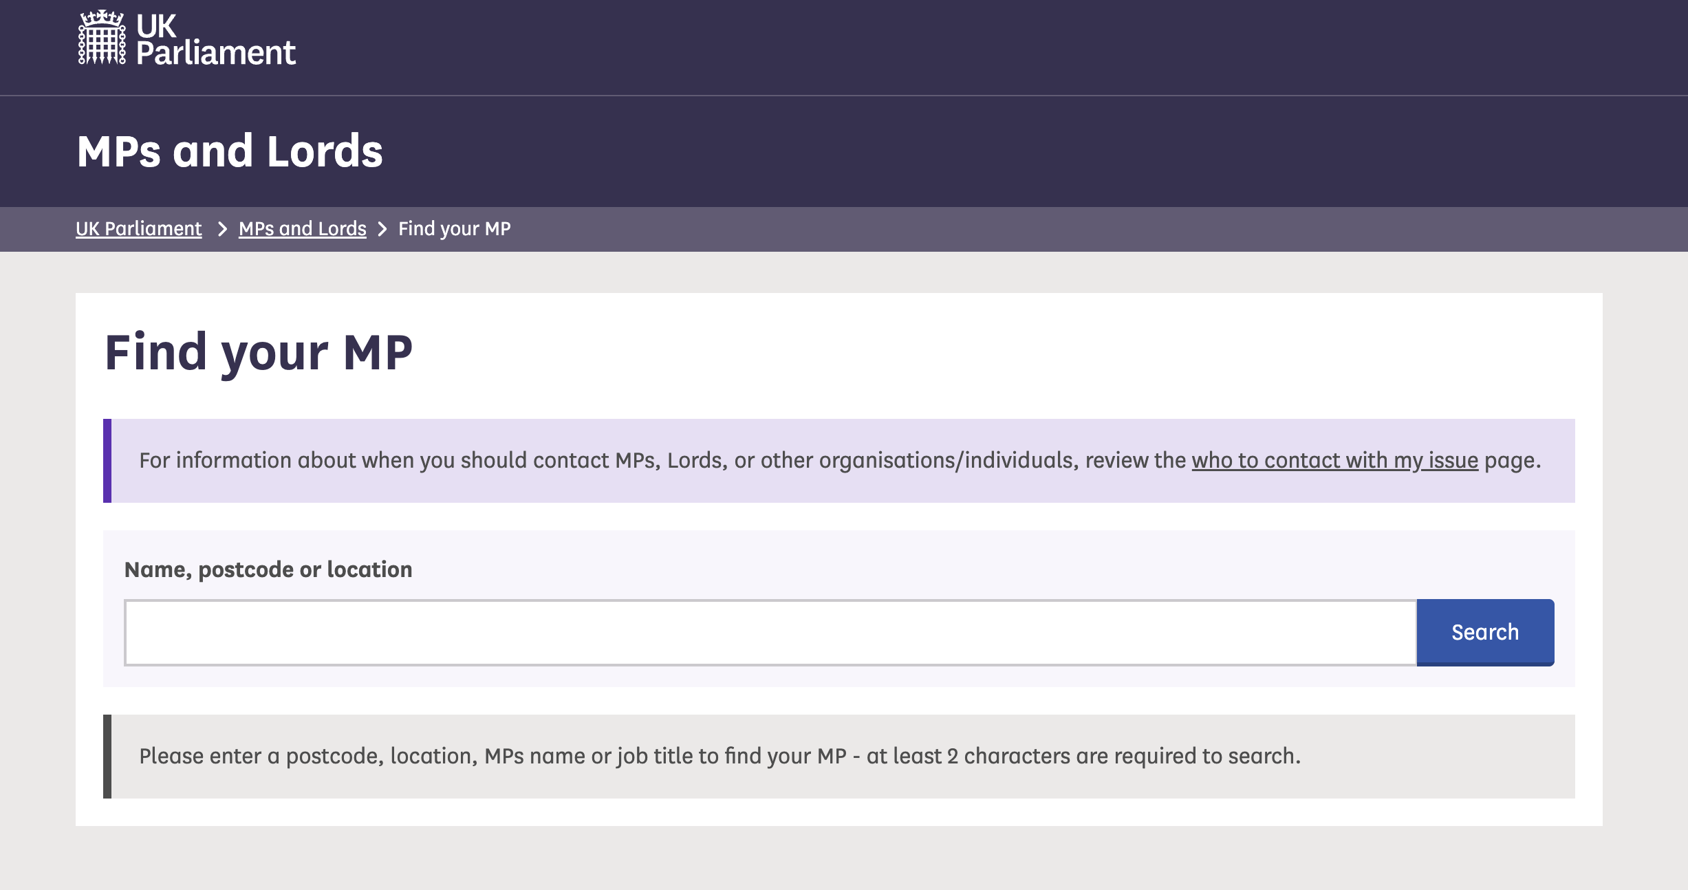Click the grey notice about 2 characters required
This screenshot has height=890, width=1688.
[839, 757]
